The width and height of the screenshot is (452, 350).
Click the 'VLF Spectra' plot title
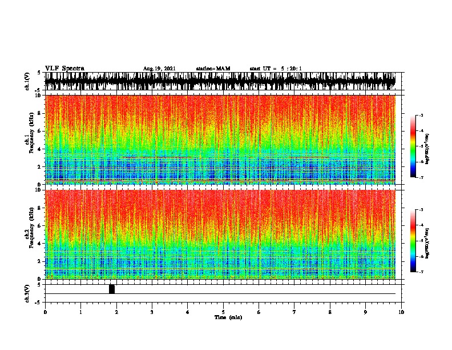click(64, 69)
